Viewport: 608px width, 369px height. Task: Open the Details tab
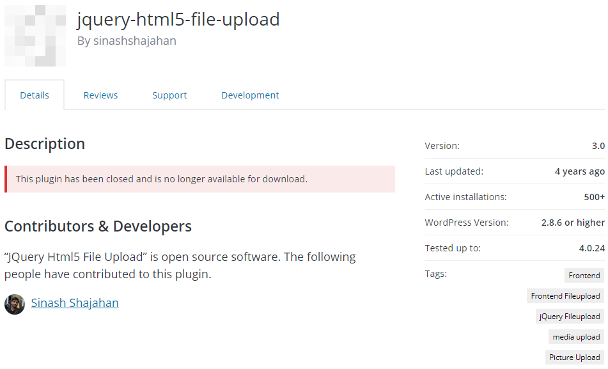(x=35, y=95)
